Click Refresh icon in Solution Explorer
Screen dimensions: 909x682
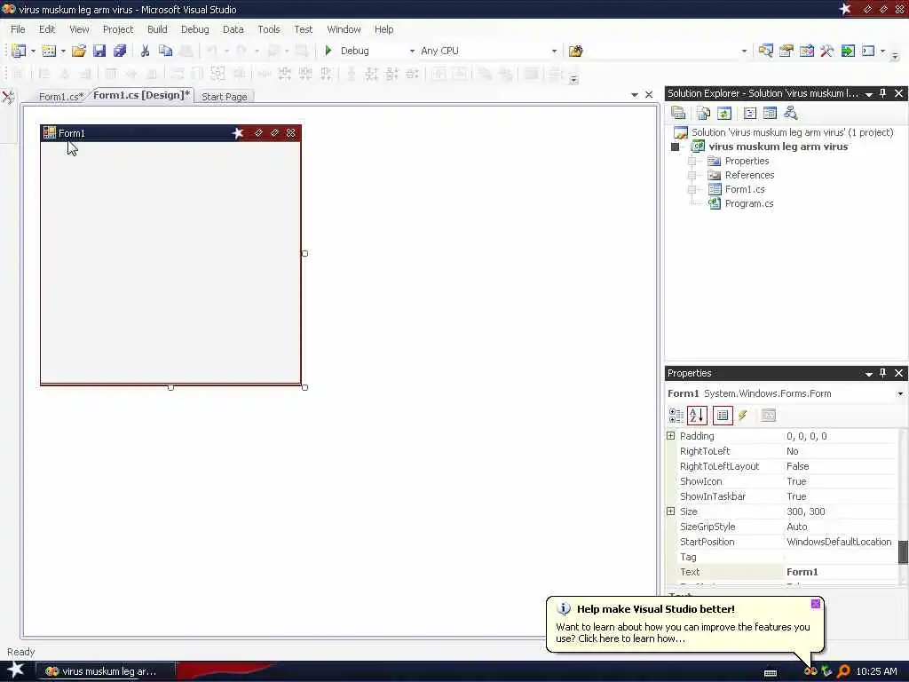coord(724,113)
